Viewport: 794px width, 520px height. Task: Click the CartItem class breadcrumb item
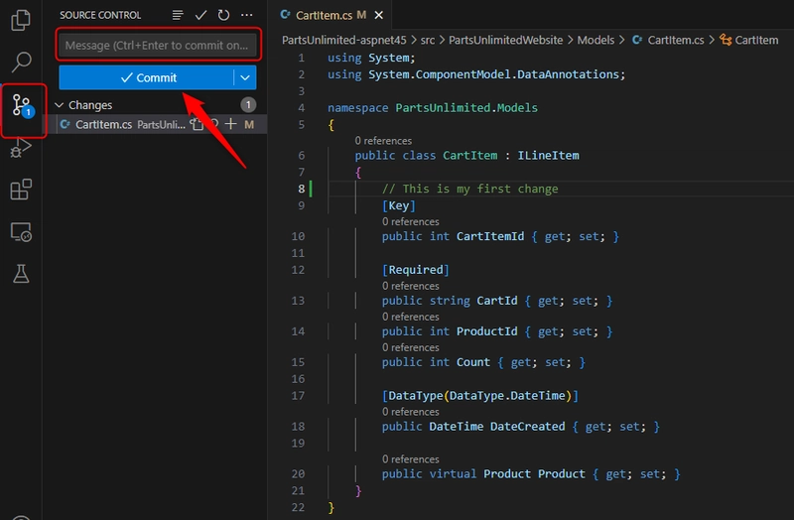click(x=756, y=40)
